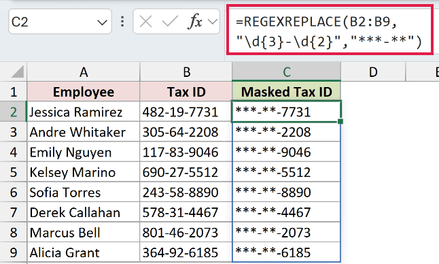Select the masked cell ending in 8890
This screenshot has width=439, height=264.
[x=286, y=193]
